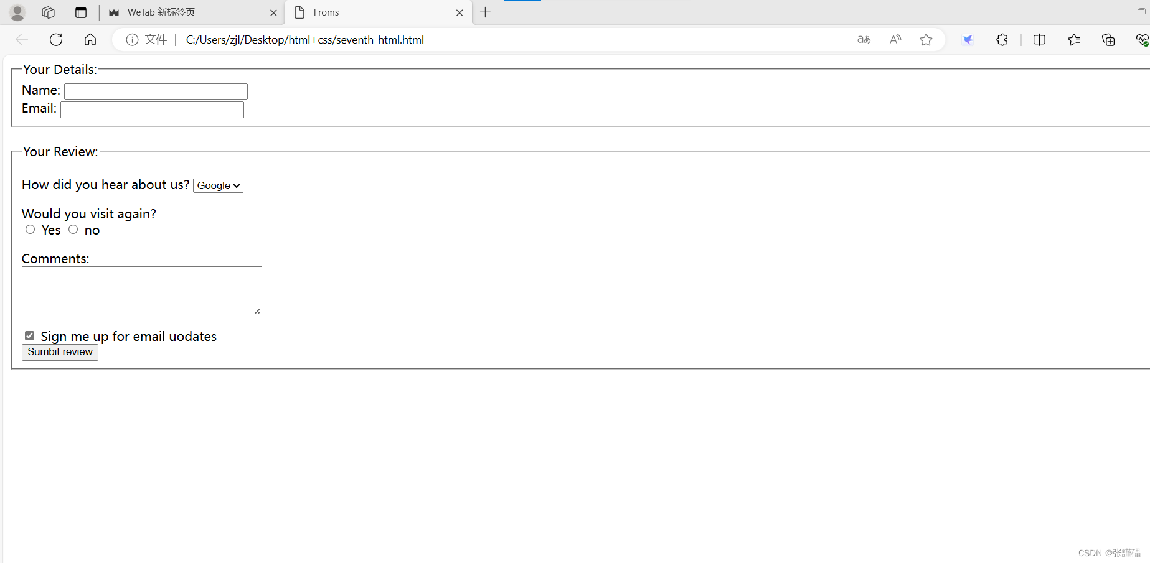The image size is (1150, 563).
Task: Select the Yes radio button
Action: click(x=30, y=230)
